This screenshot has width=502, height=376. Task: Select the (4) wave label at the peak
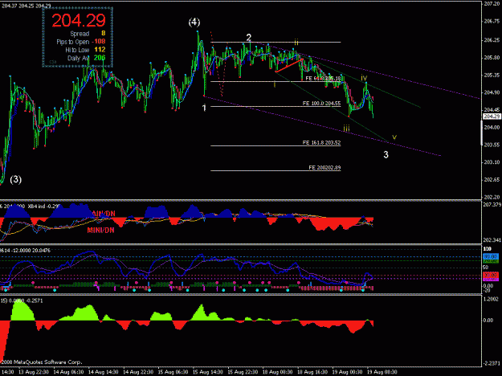tap(194, 22)
